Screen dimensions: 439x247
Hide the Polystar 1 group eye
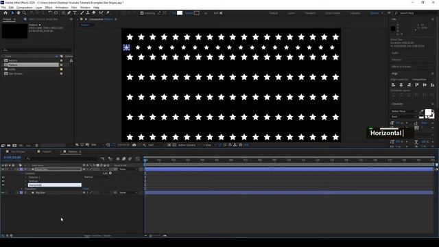click(x=3, y=177)
